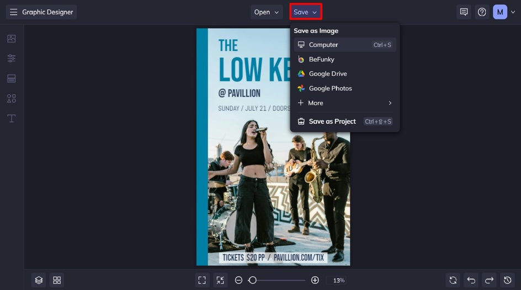This screenshot has height=290, width=521.
Task: Click the grid view icon
Action: pyautogui.click(x=57, y=281)
